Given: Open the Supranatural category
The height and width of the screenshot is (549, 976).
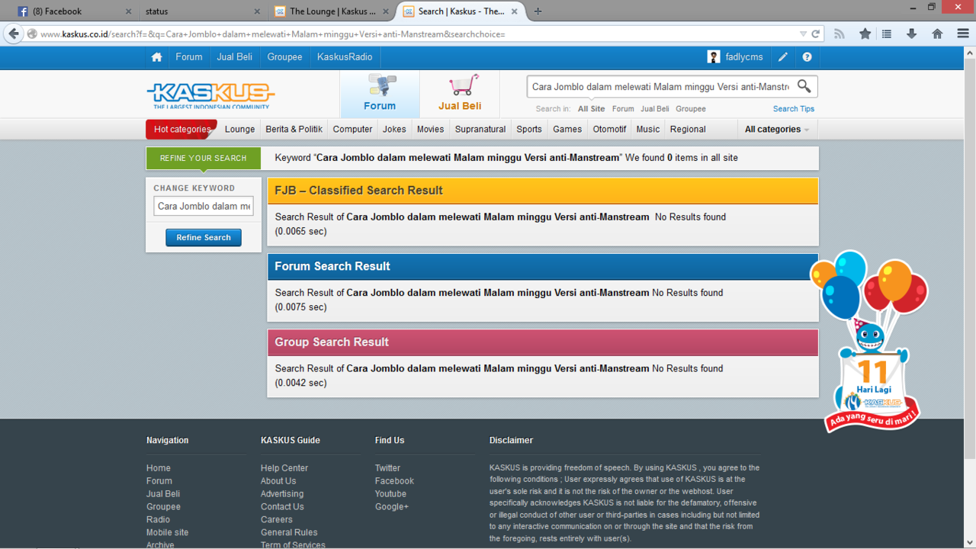Looking at the screenshot, I should (480, 129).
